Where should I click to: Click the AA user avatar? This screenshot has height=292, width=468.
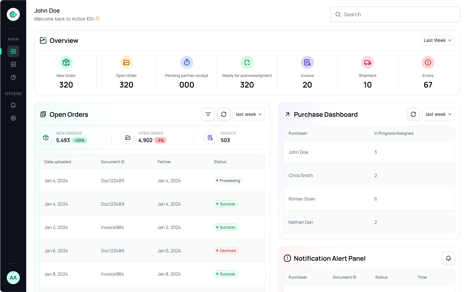(13, 278)
